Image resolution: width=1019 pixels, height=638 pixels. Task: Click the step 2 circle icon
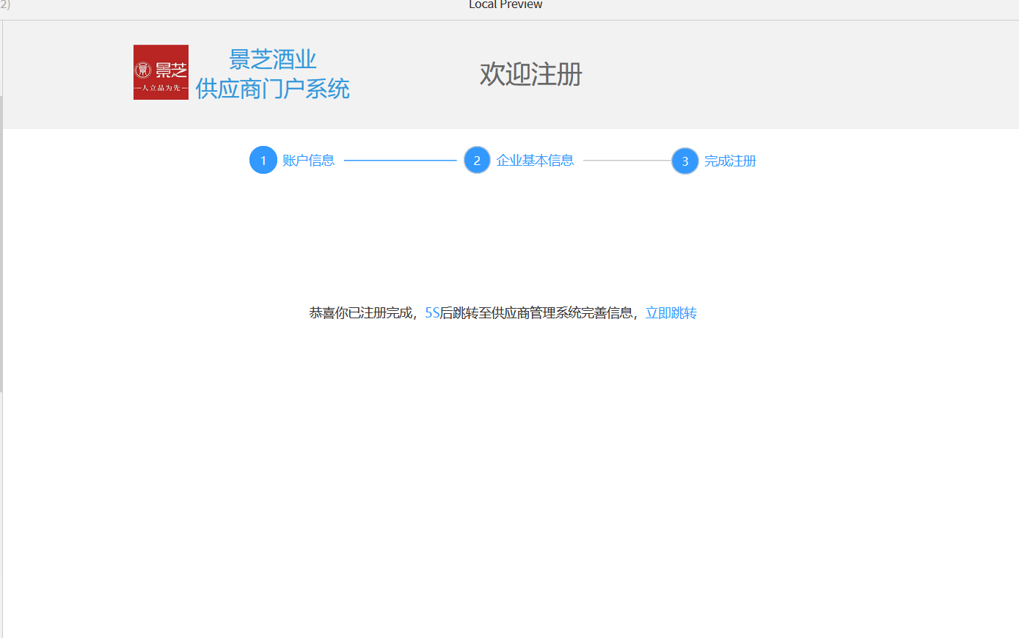tap(477, 160)
